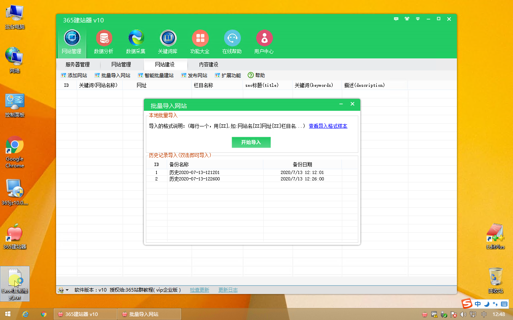Open the 查看导入格式样本 link

point(328,126)
